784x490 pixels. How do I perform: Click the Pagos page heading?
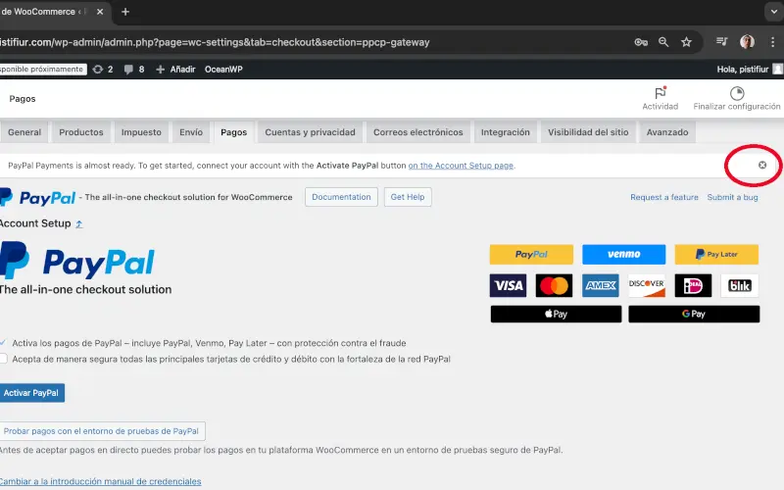[x=23, y=99]
